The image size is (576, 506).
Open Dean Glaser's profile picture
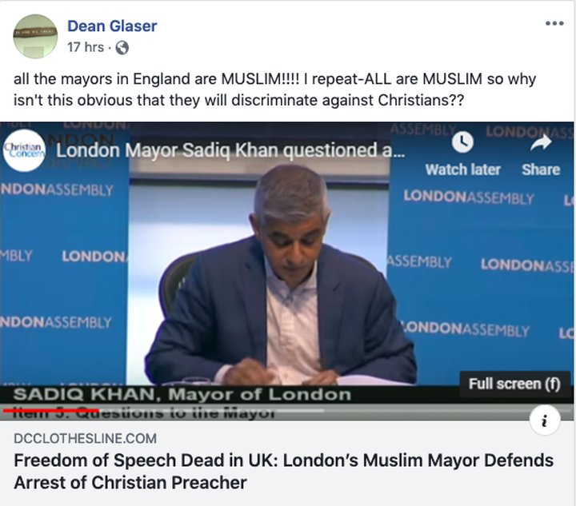(35, 36)
